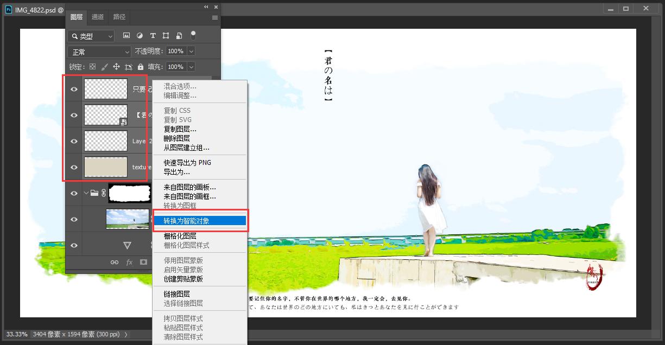Screen dimensions: 665x345
Task: Open the 正常 blend mode dropdown
Action: click(x=100, y=52)
